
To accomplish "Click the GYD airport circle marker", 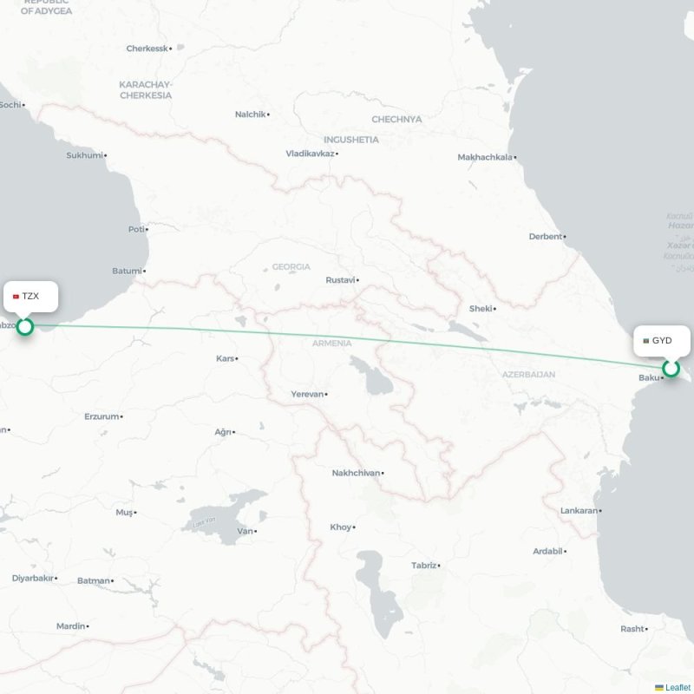I will (x=671, y=368).
